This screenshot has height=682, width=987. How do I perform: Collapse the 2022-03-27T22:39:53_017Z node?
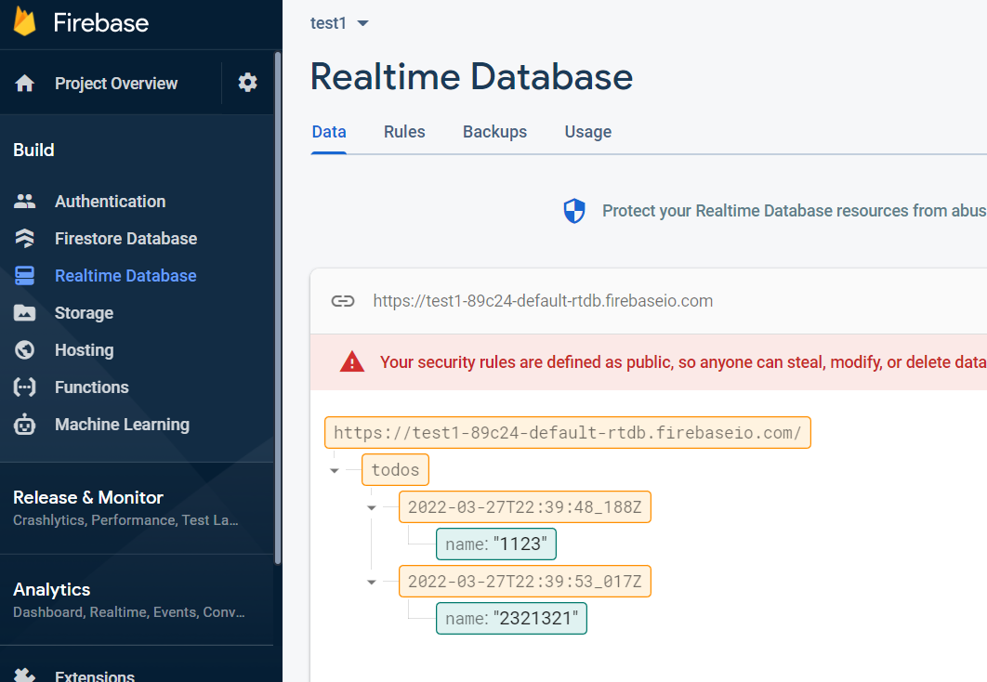372,582
